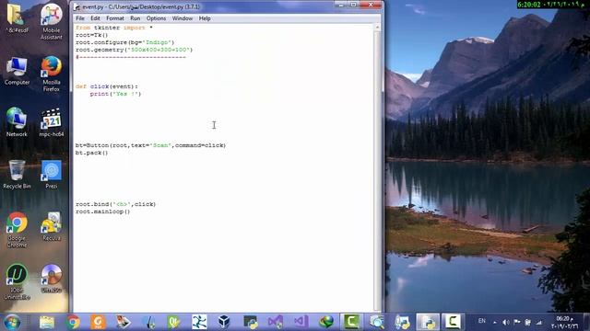The image size is (590, 331).
Task: Click the Windows Start orb
Action: pos(12,322)
